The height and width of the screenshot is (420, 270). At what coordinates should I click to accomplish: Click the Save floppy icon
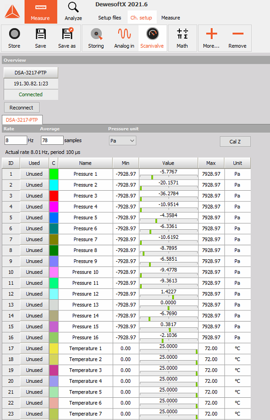tap(40, 38)
